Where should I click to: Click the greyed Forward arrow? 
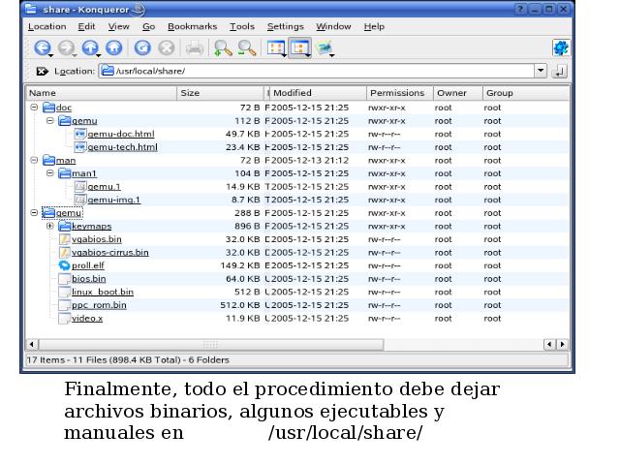(x=66, y=47)
